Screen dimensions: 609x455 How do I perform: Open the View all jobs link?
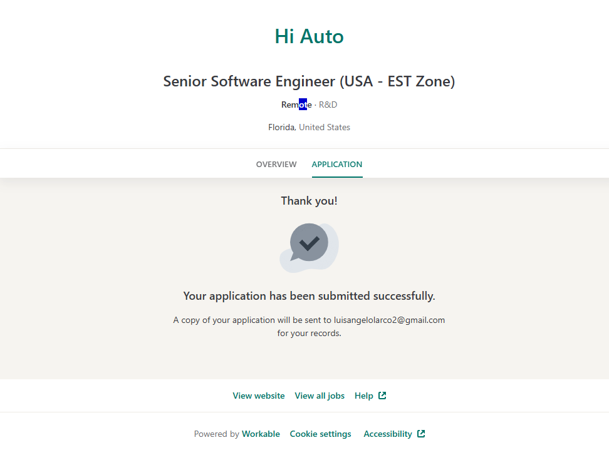(x=320, y=396)
